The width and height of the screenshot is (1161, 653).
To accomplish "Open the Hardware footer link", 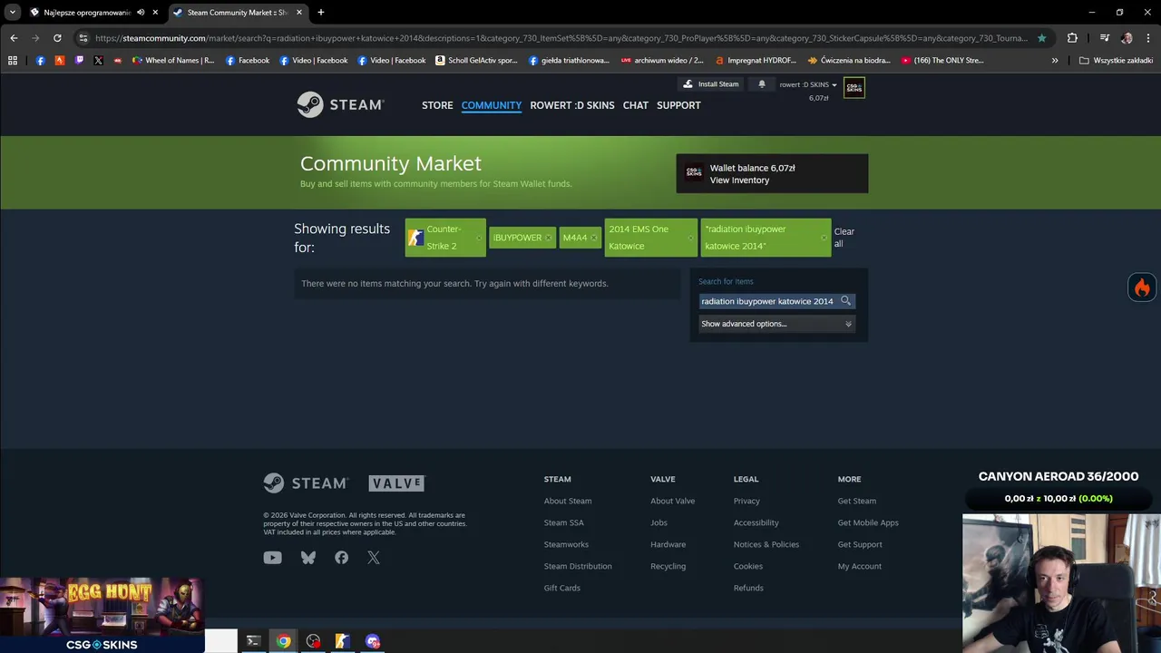I will [x=668, y=544].
